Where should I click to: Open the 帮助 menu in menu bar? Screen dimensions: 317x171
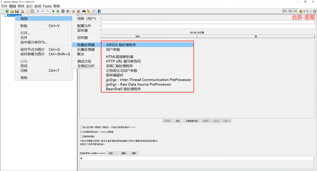[x=57, y=6]
